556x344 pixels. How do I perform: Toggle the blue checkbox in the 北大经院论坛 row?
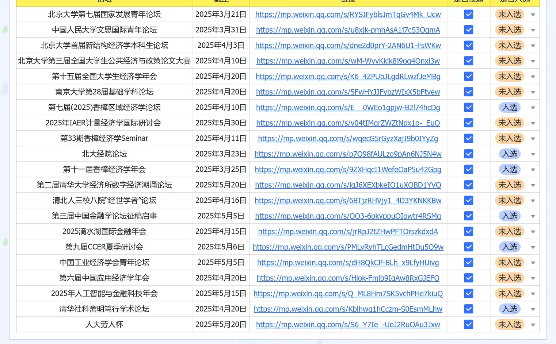click(468, 154)
